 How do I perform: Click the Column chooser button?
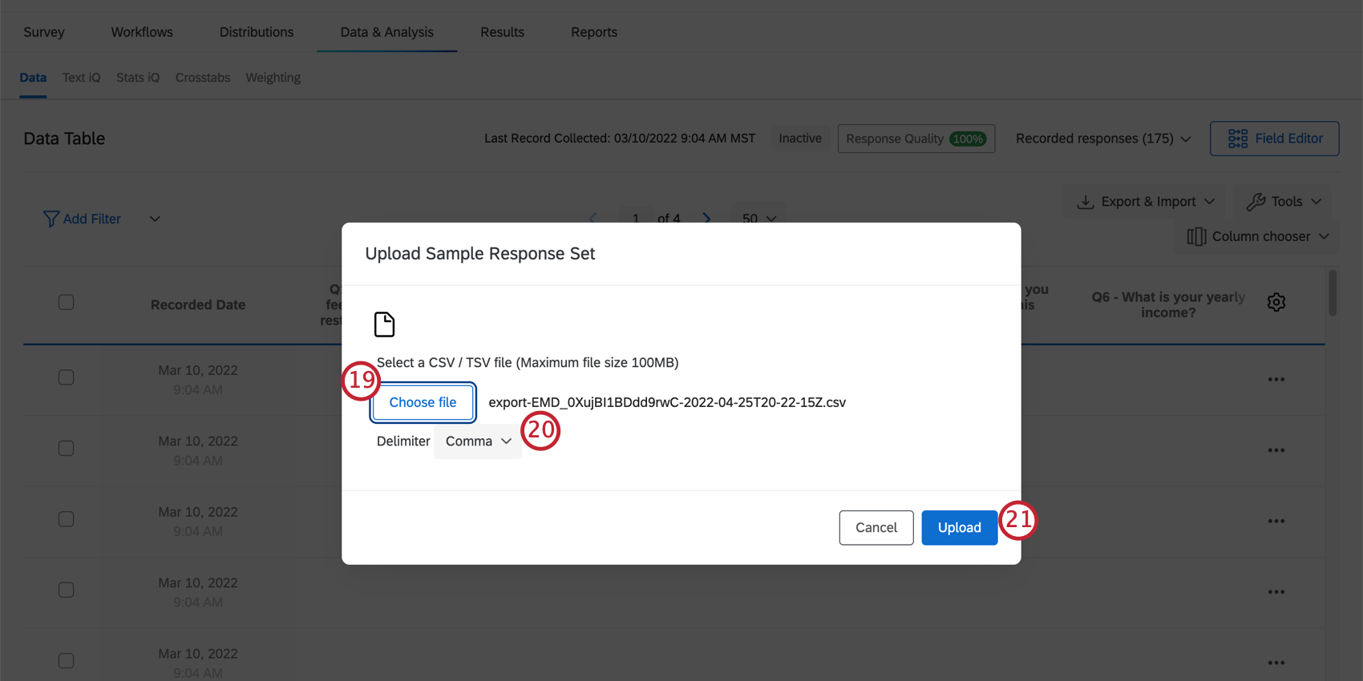click(x=1257, y=236)
